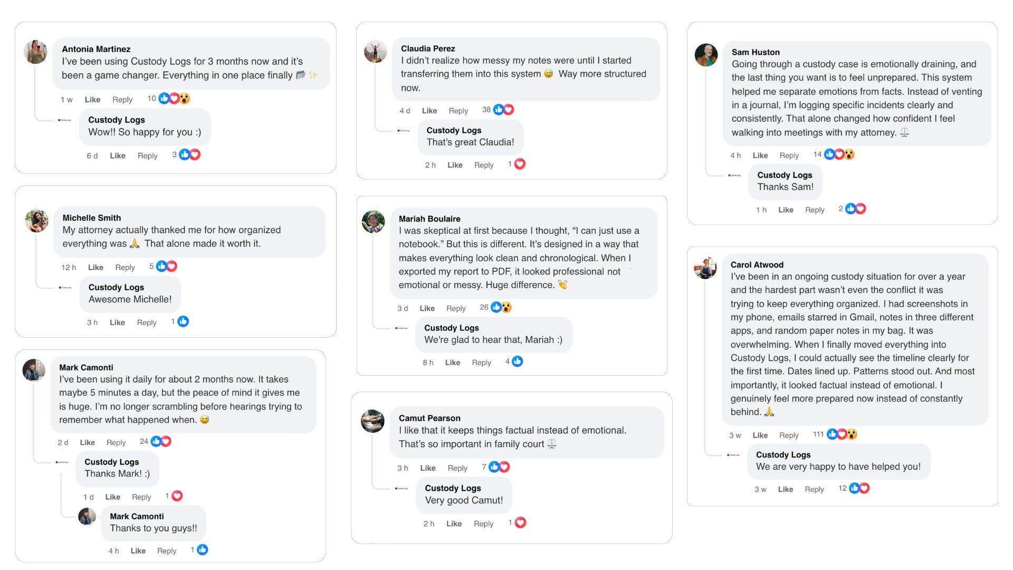Click the Mariah Boulaire name link
The width and height of the screenshot is (1013, 570).
pyautogui.click(x=429, y=219)
